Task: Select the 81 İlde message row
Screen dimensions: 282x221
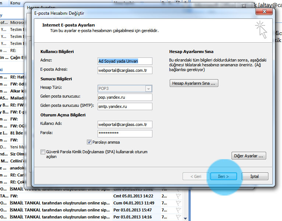Action: (x=12, y=133)
